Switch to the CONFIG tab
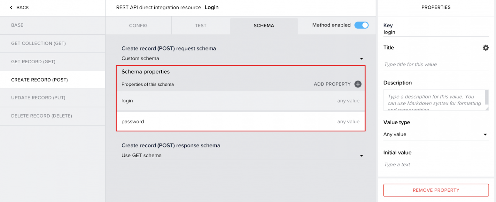Viewport: 496px width, 202px height. (x=138, y=25)
